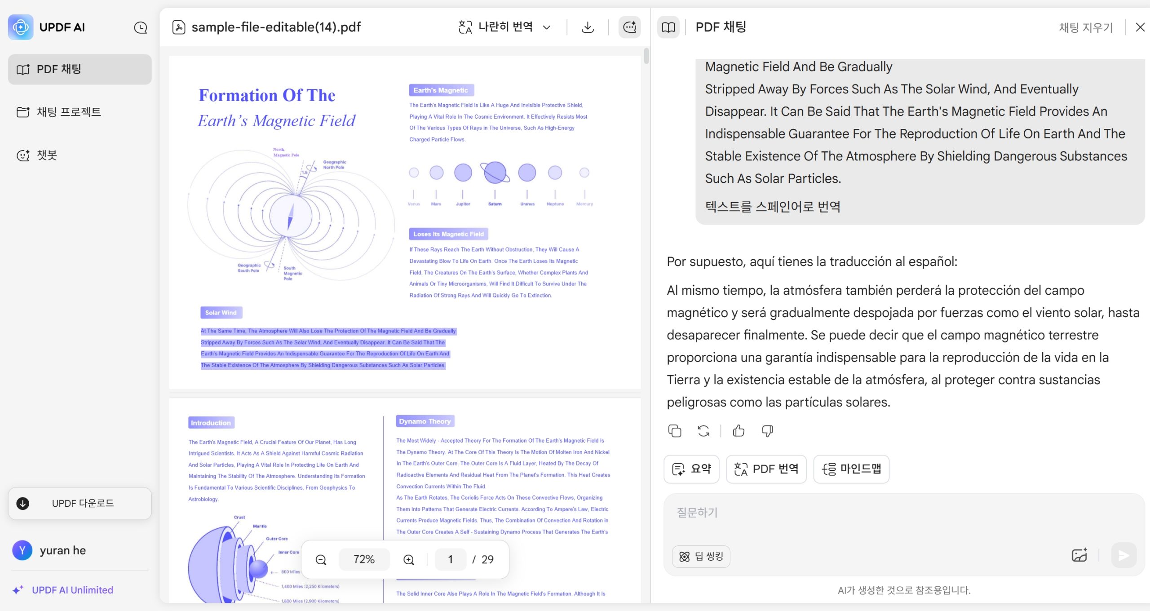Open 채팅 프로젝트 section
This screenshot has height=611, width=1150.
coord(80,112)
